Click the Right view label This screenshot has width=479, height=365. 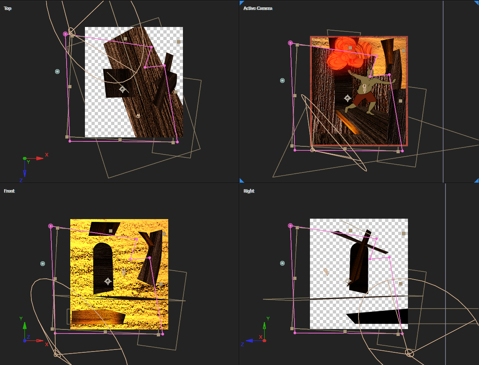[x=249, y=191]
